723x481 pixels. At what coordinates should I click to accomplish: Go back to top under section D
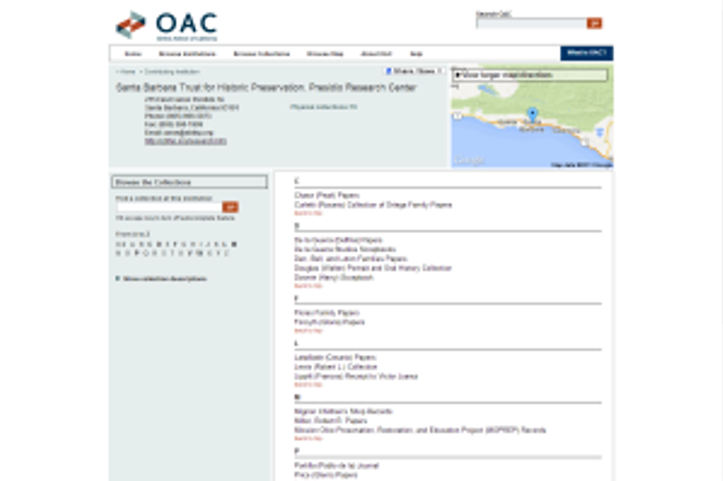308,286
